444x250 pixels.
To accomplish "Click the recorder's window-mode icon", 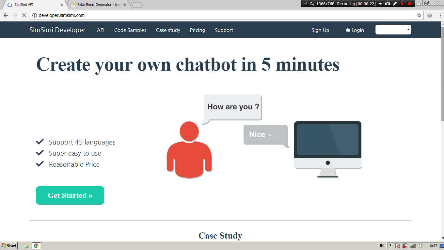I will 305,4.
